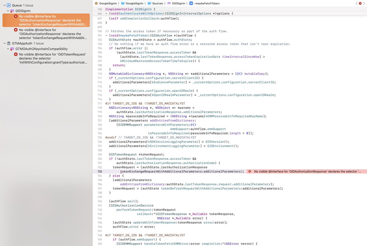
Task: Collapse the GTMAppAuth issue group
Action: (x=4, y=43)
